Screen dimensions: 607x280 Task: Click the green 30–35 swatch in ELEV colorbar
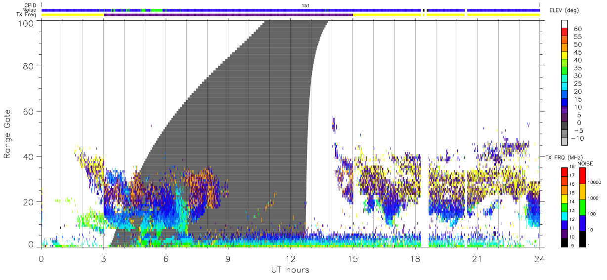click(565, 72)
